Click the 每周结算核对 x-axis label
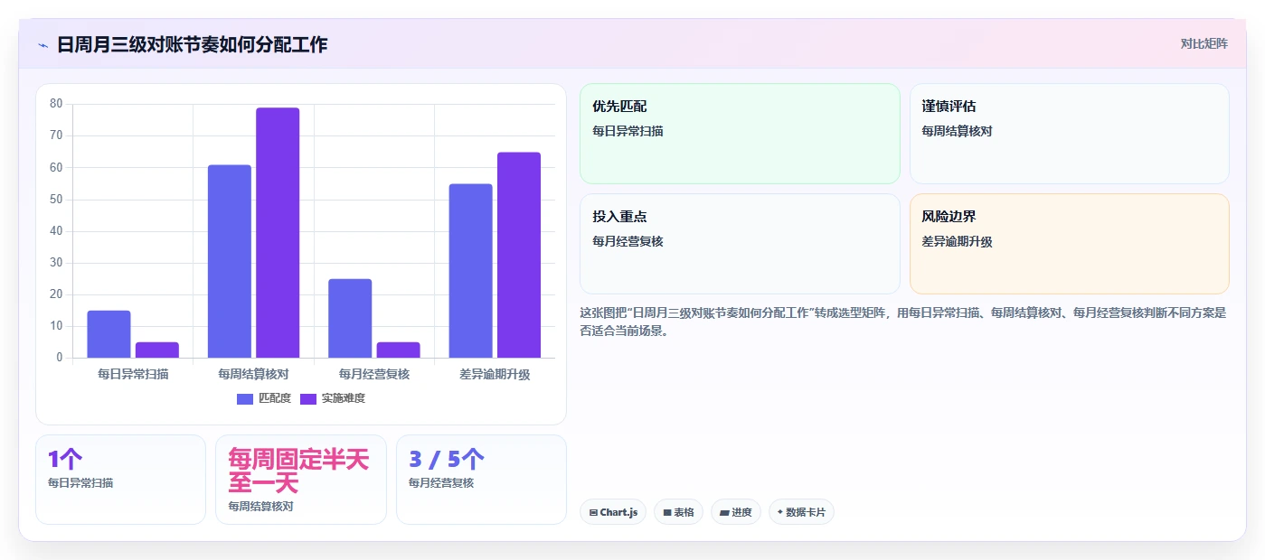Viewport: 1265px width, 560px height. [x=253, y=374]
